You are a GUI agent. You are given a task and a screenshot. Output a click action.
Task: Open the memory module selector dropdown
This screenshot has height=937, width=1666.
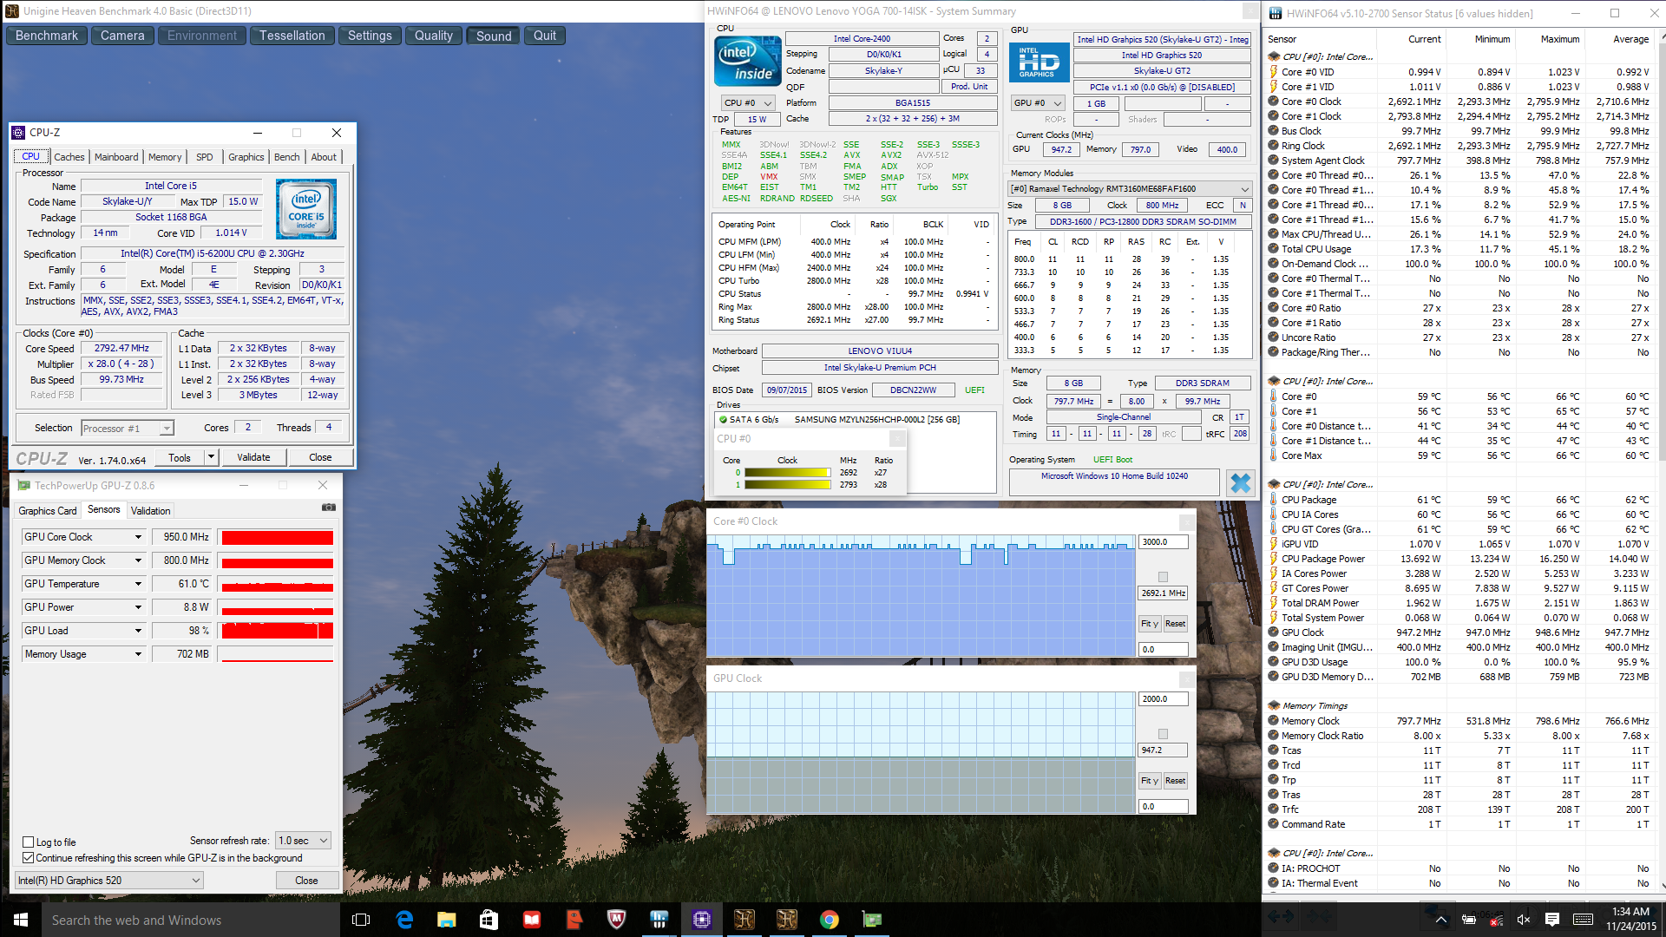[x=1129, y=189]
